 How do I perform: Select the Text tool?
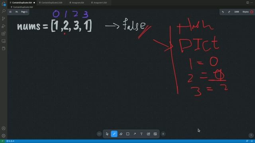tap(141, 134)
